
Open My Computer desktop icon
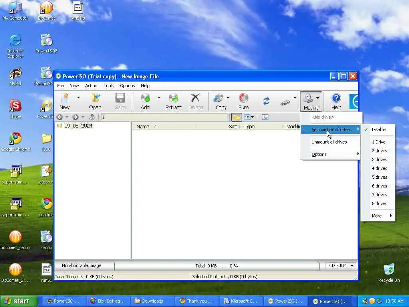15,10
